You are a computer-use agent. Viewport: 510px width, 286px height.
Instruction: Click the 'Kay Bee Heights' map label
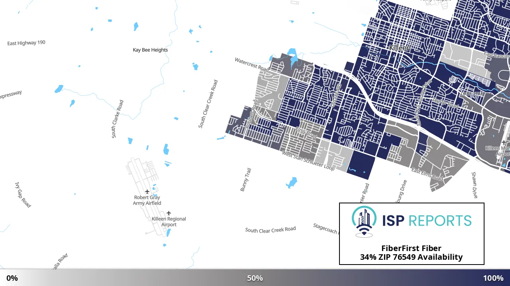[x=150, y=50]
